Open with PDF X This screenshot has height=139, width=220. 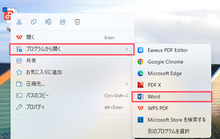[x=172, y=85]
